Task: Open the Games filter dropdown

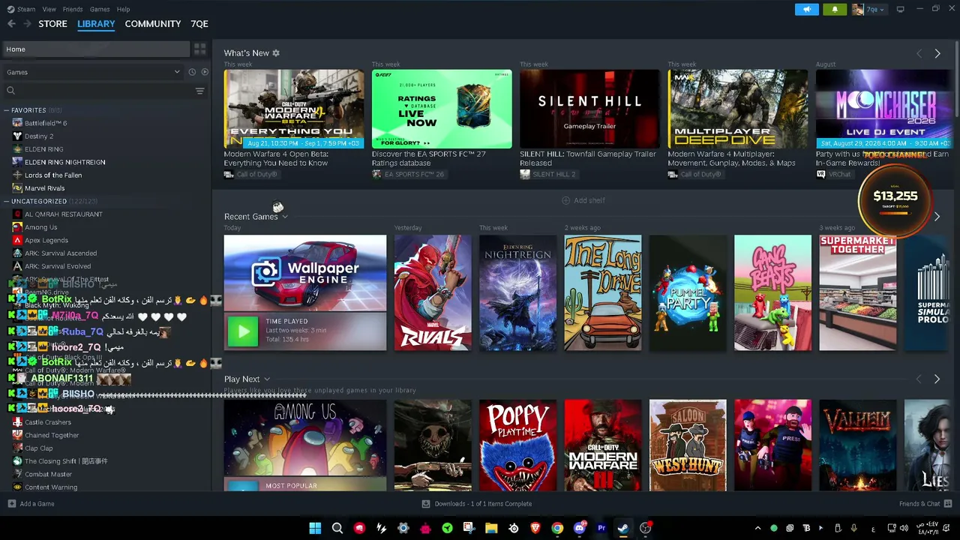Action: [93, 72]
